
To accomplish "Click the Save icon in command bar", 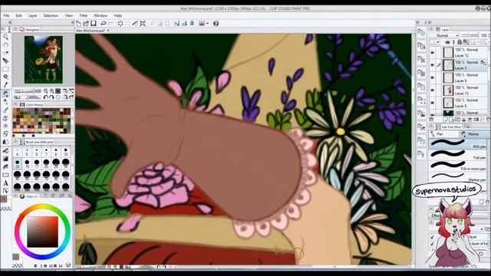I will 94,24.
